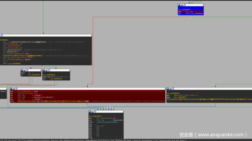Screen dimensions: 252x141
Task: Click the title bar icon of the AppendPrintf block
Action: pos(2,35)
